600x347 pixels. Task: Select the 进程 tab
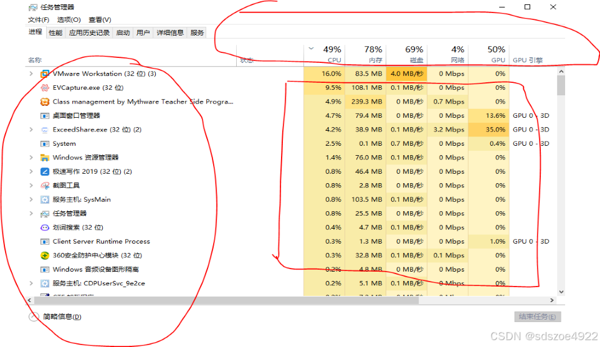[x=36, y=32]
